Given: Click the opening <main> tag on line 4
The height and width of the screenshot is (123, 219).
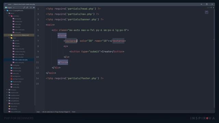Looking at the screenshot, I should [50, 25].
